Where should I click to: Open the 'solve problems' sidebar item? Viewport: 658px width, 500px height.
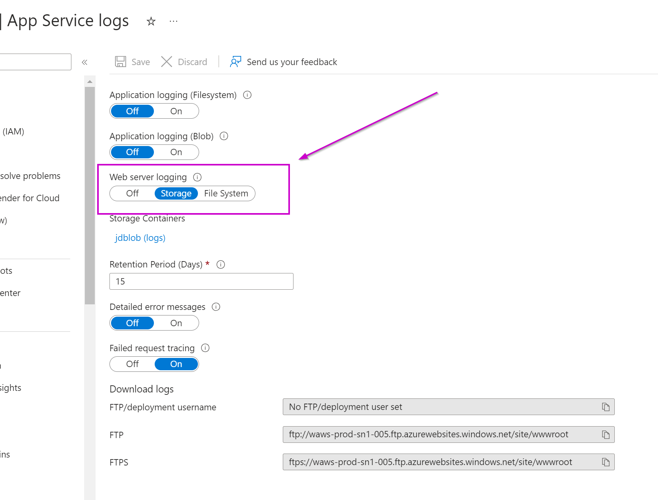click(x=30, y=176)
